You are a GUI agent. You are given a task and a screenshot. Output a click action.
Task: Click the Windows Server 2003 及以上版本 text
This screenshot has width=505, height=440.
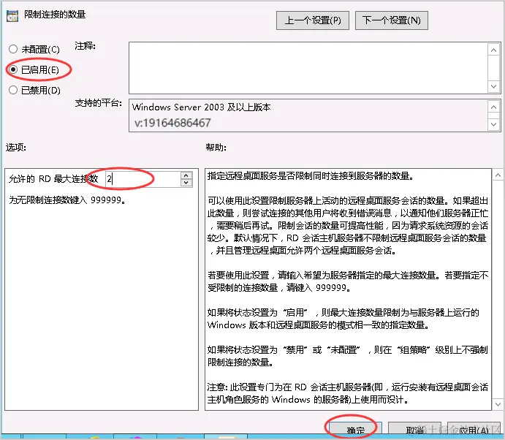tap(201, 107)
